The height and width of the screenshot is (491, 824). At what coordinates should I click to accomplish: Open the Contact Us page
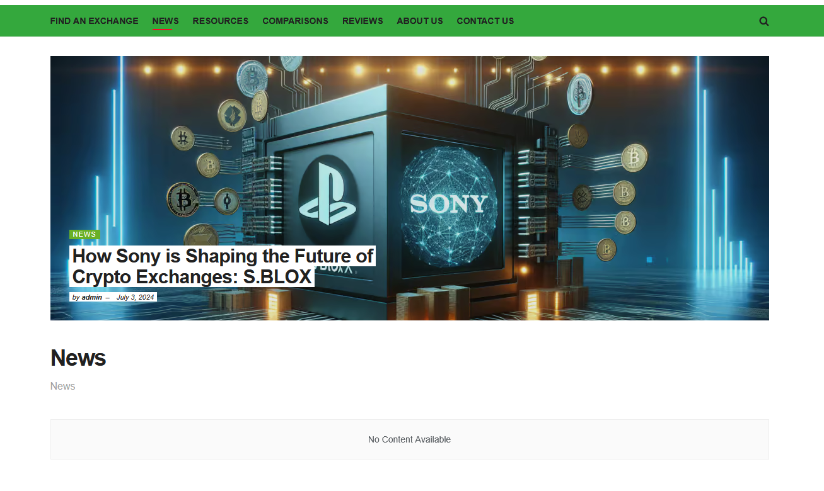tap(485, 21)
